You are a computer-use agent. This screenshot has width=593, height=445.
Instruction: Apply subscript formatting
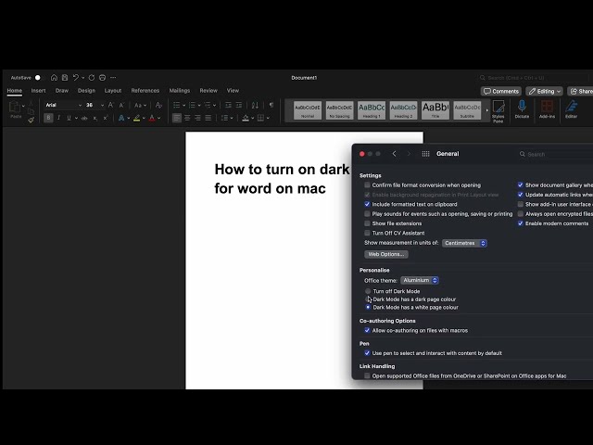95,119
